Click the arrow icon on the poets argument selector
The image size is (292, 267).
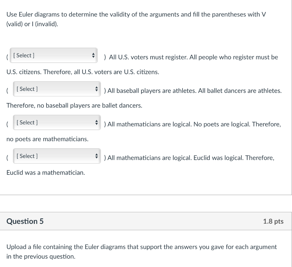click(x=97, y=122)
